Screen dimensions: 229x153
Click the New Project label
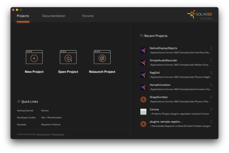pos(34,72)
